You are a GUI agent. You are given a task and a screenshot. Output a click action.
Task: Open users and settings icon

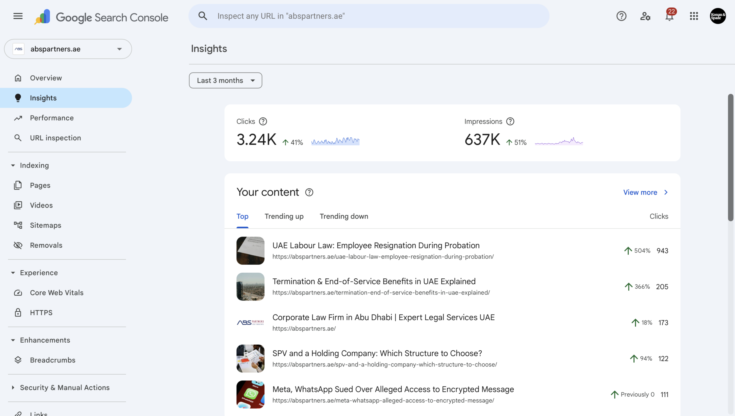(x=645, y=16)
